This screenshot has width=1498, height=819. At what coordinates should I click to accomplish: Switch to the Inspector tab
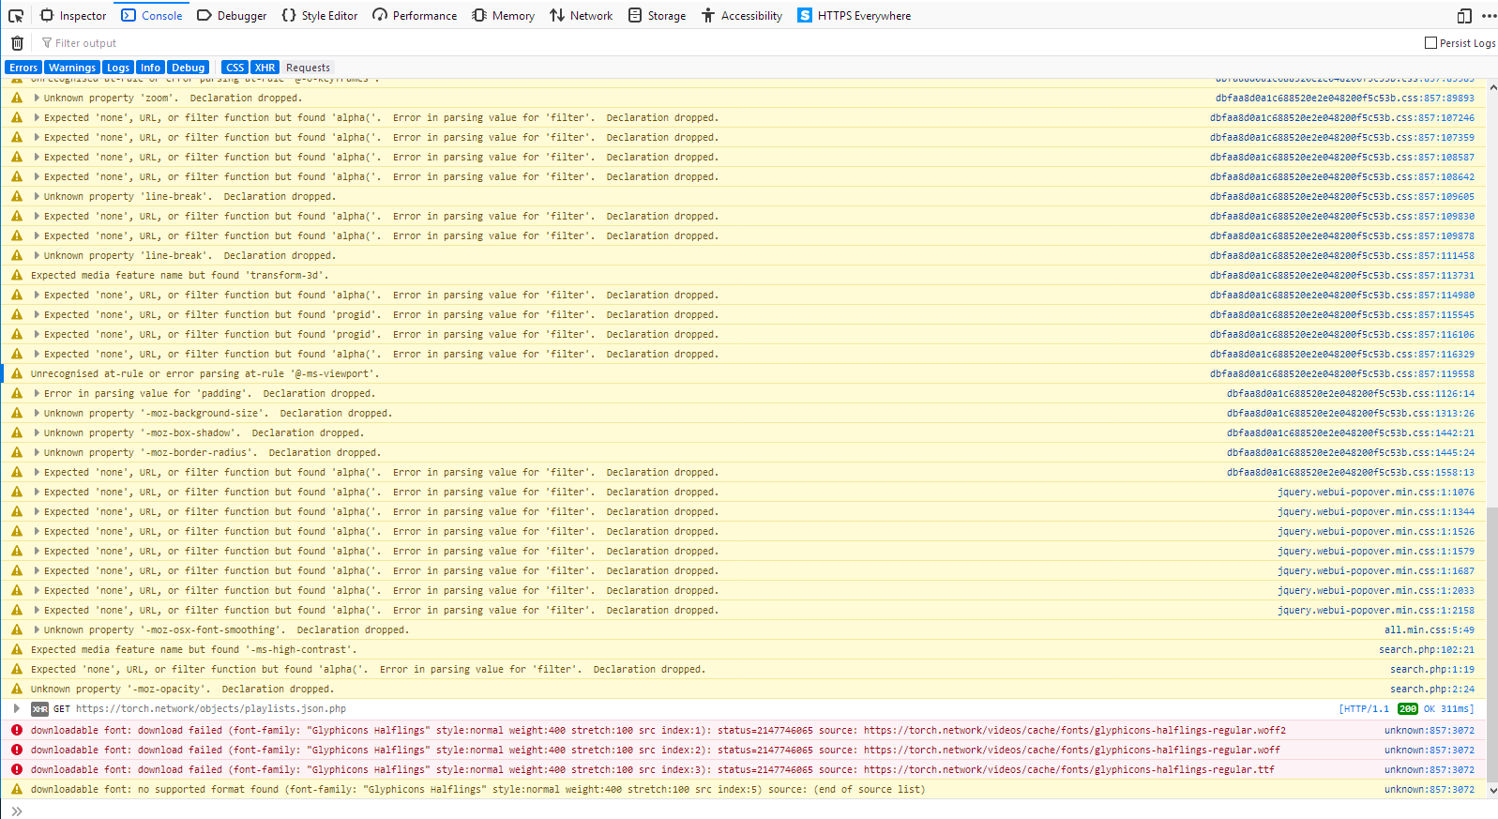point(73,16)
